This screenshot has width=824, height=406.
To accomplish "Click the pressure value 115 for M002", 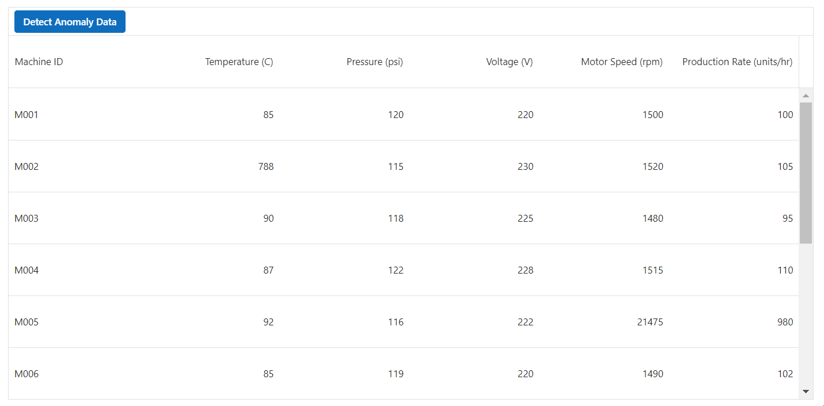I will click(x=396, y=166).
